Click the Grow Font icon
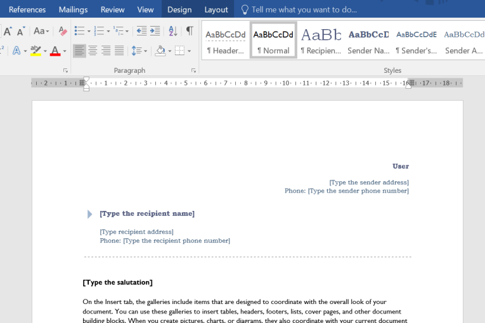This screenshot has width=485, height=323. pyautogui.click(x=8, y=31)
